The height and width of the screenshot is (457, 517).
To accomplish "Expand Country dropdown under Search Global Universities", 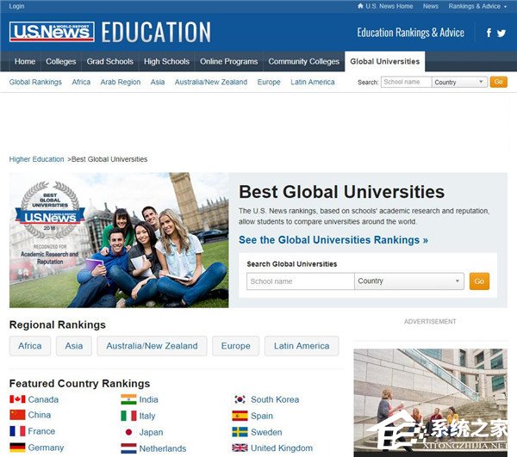I will pyautogui.click(x=408, y=281).
